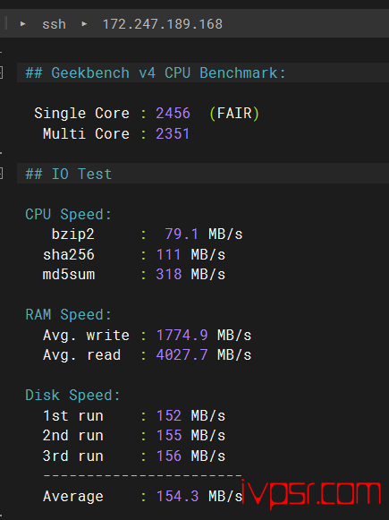Click the arrow icon before ssh breadcrumb
This screenshot has width=389, height=520.
coord(23,24)
